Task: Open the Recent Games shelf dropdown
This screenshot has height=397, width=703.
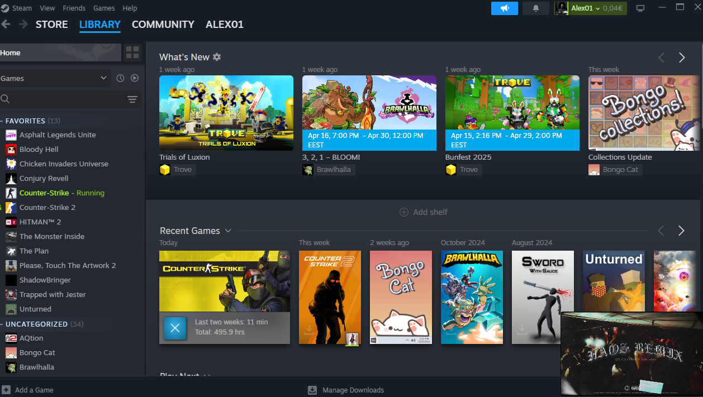Action: coord(228,231)
